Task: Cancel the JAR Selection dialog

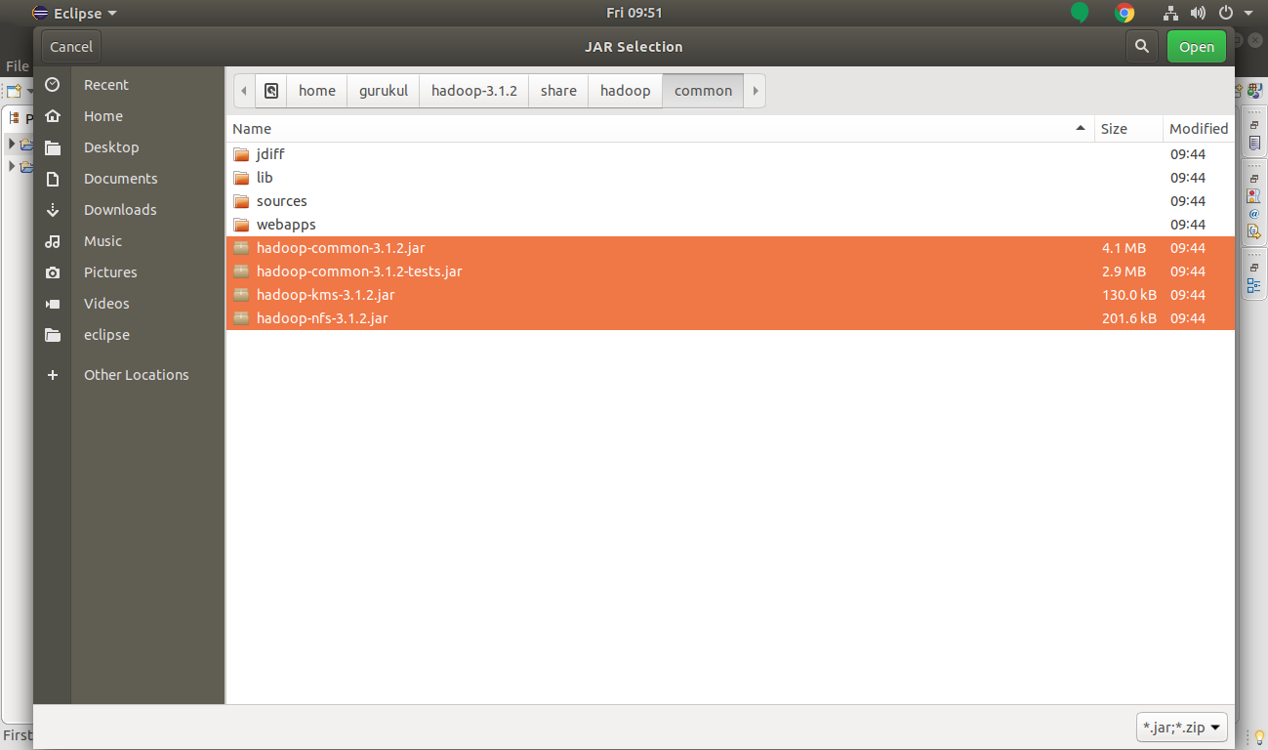Action: tap(71, 47)
